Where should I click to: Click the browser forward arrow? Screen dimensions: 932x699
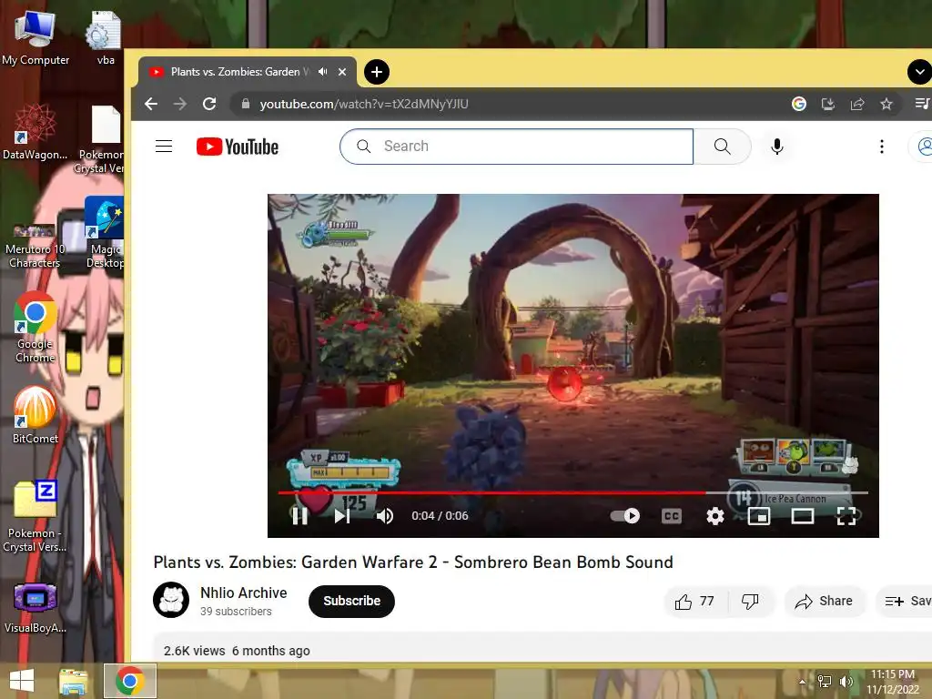pyautogui.click(x=180, y=104)
